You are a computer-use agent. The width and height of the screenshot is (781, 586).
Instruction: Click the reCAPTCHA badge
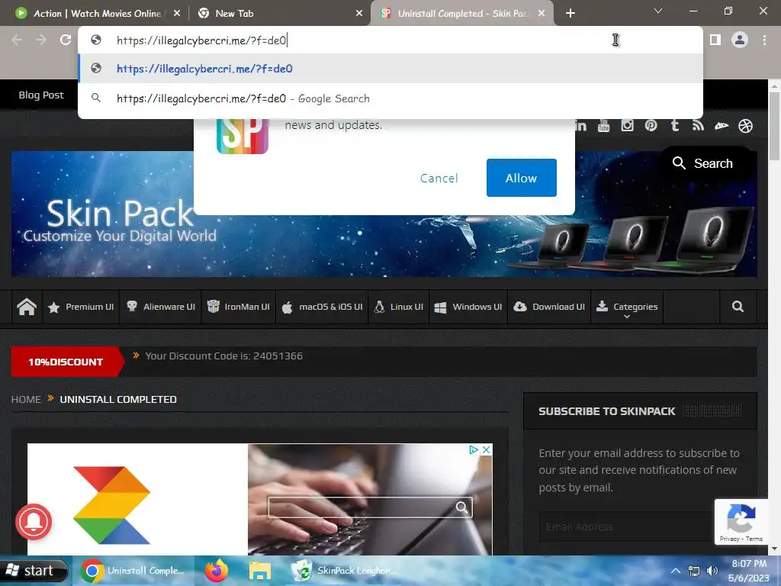point(741,522)
